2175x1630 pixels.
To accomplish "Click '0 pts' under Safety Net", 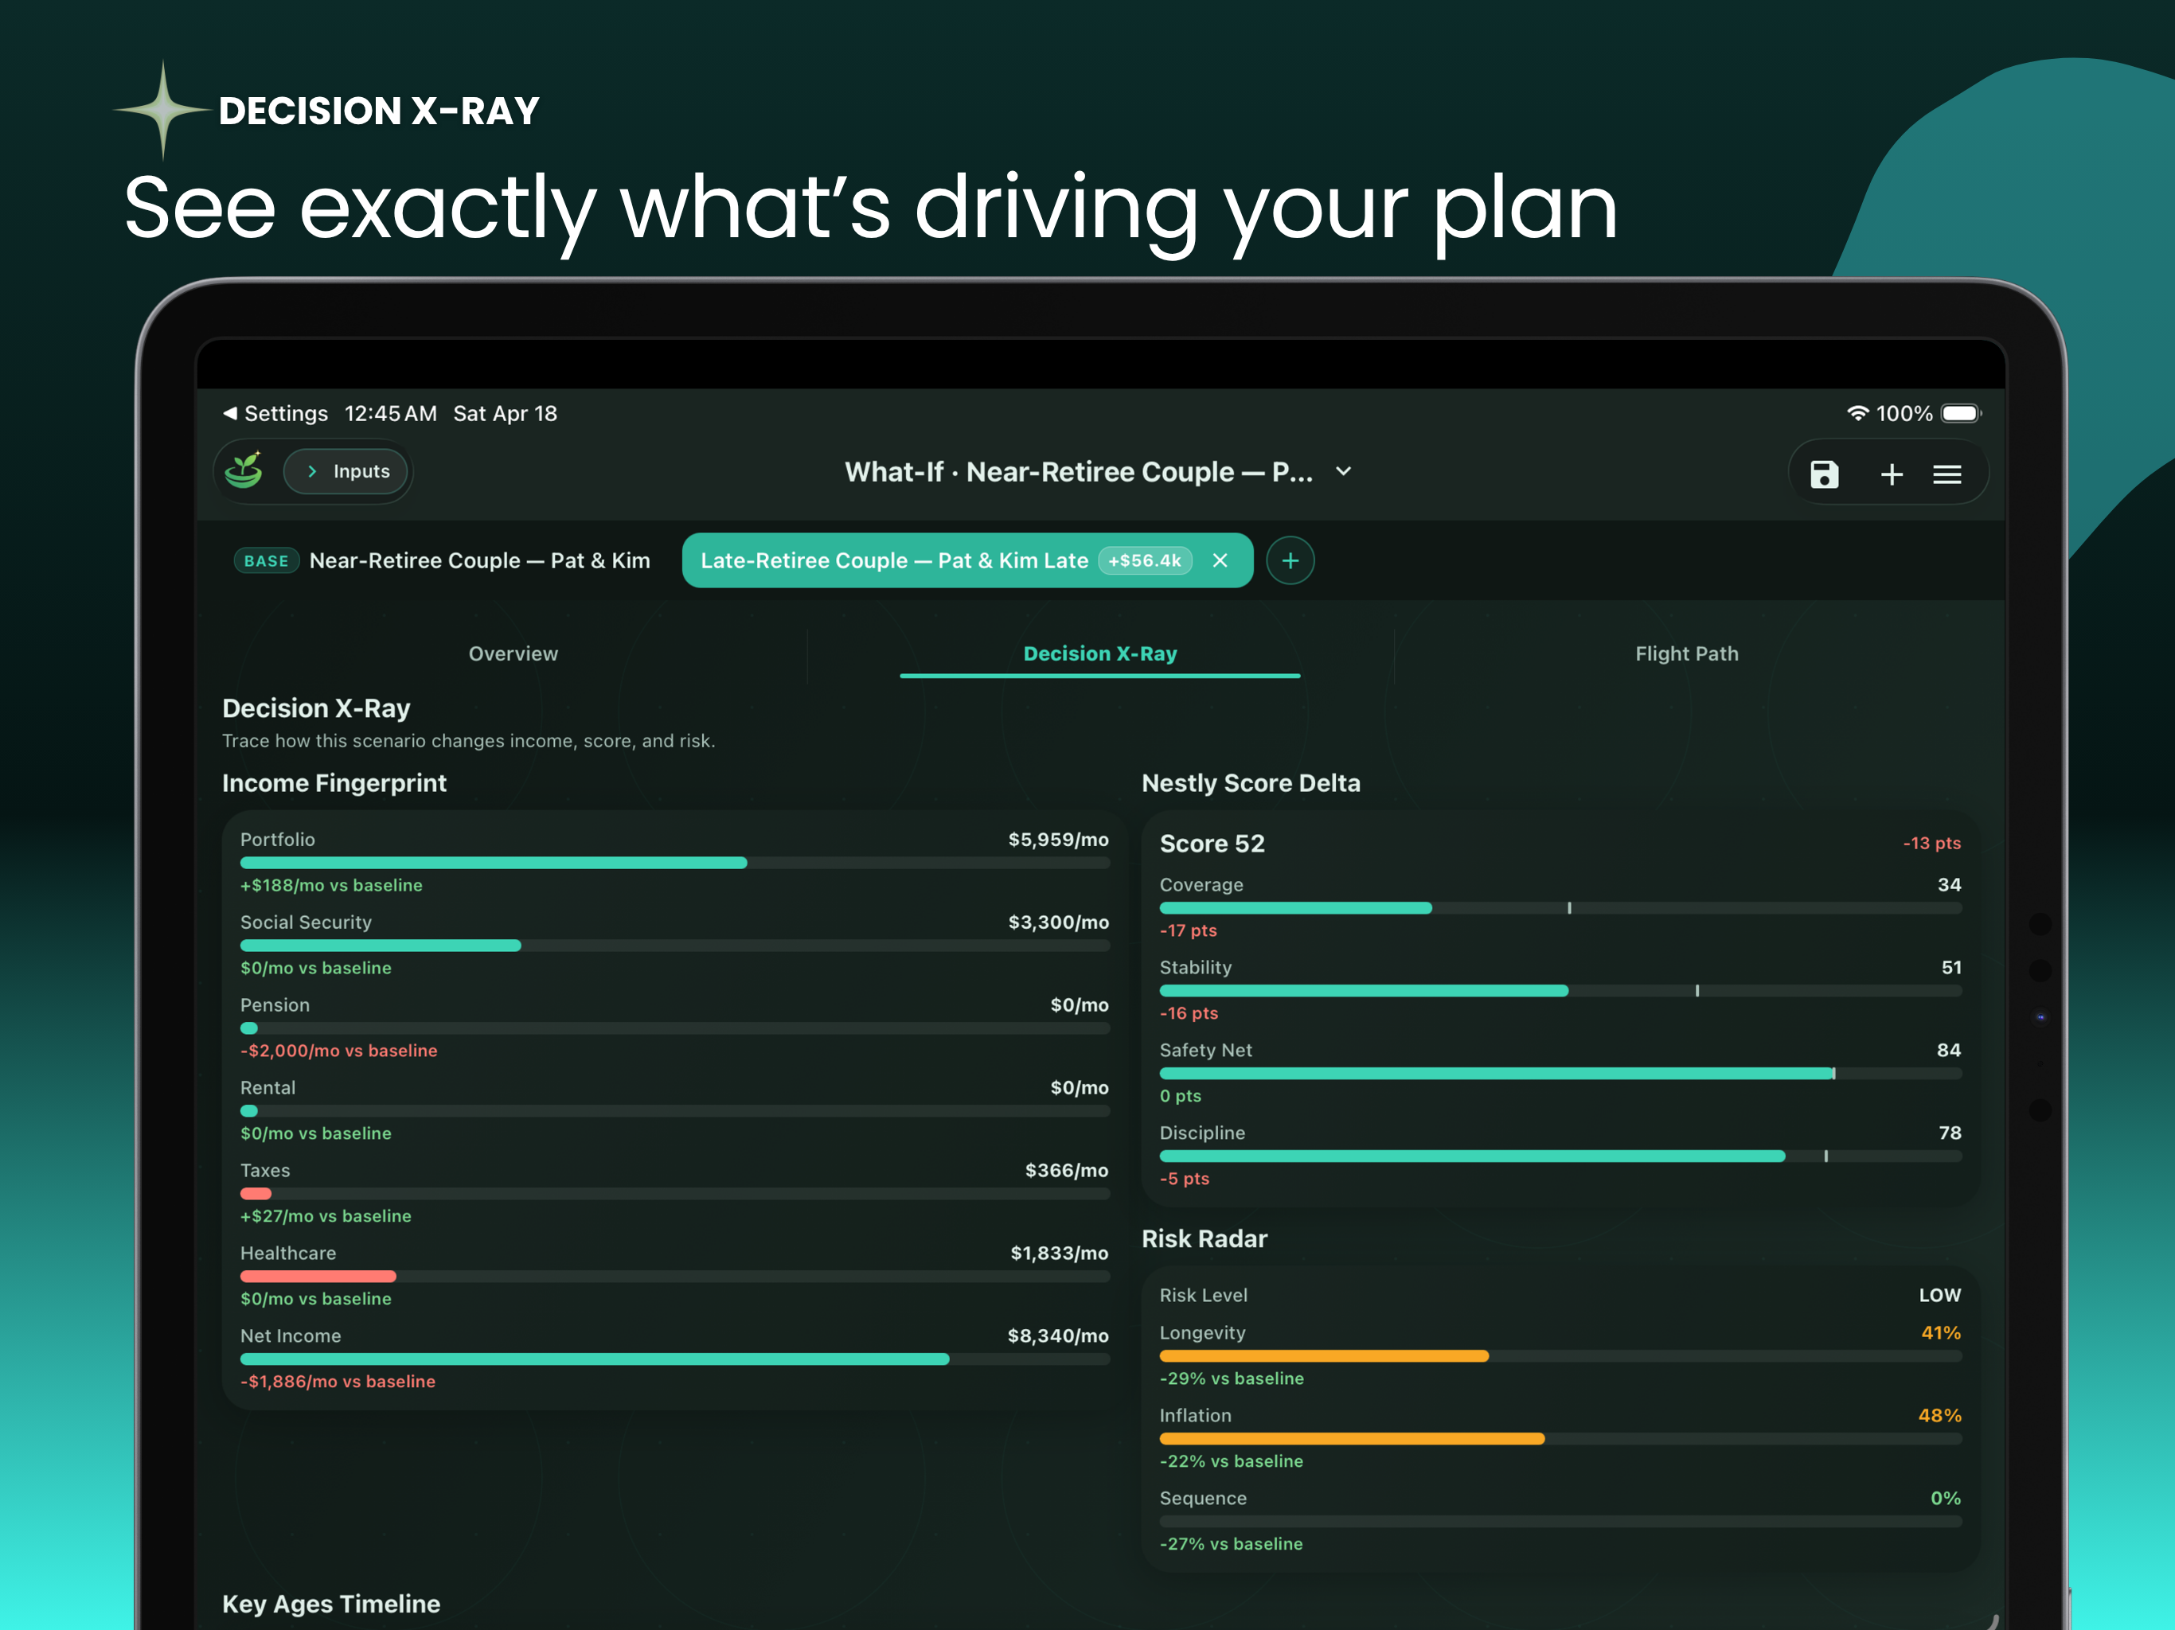I will tap(1180, 1095).
